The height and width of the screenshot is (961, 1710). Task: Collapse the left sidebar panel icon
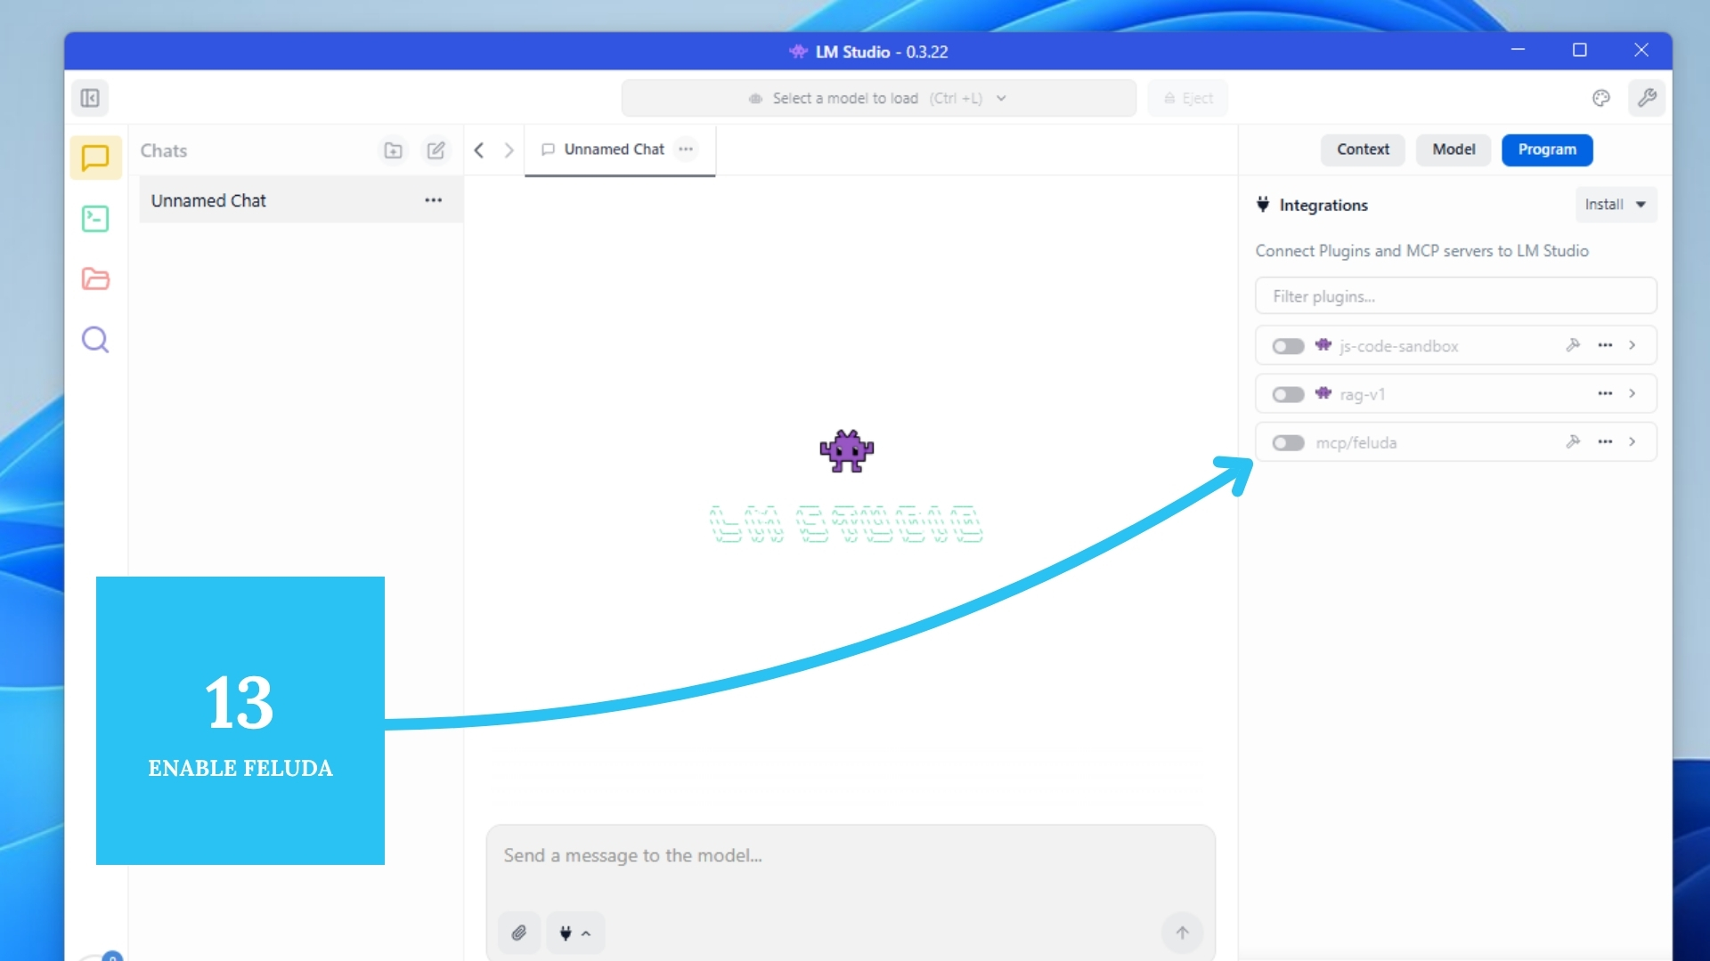coord(90,98)
